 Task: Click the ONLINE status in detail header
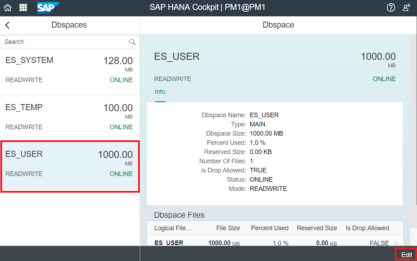pos(384,79)
